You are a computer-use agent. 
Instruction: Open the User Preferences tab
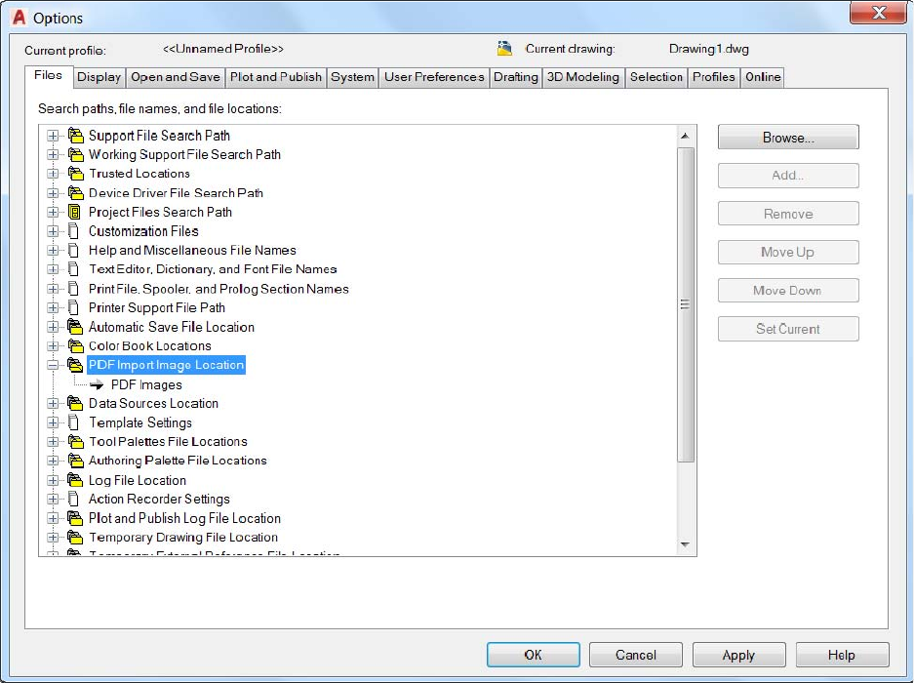[x=434, y=77]
